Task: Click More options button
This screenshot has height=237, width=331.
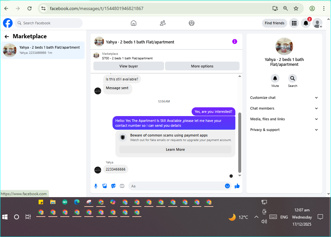Action: pyautogui.click(x=202, y=66)
